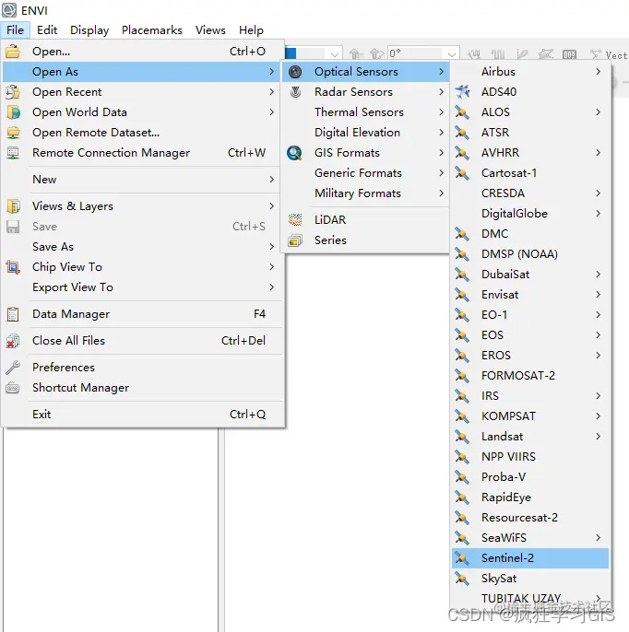Select the EO-1 sensor entry
Screen dimensions: 629x632
(530, 315)
